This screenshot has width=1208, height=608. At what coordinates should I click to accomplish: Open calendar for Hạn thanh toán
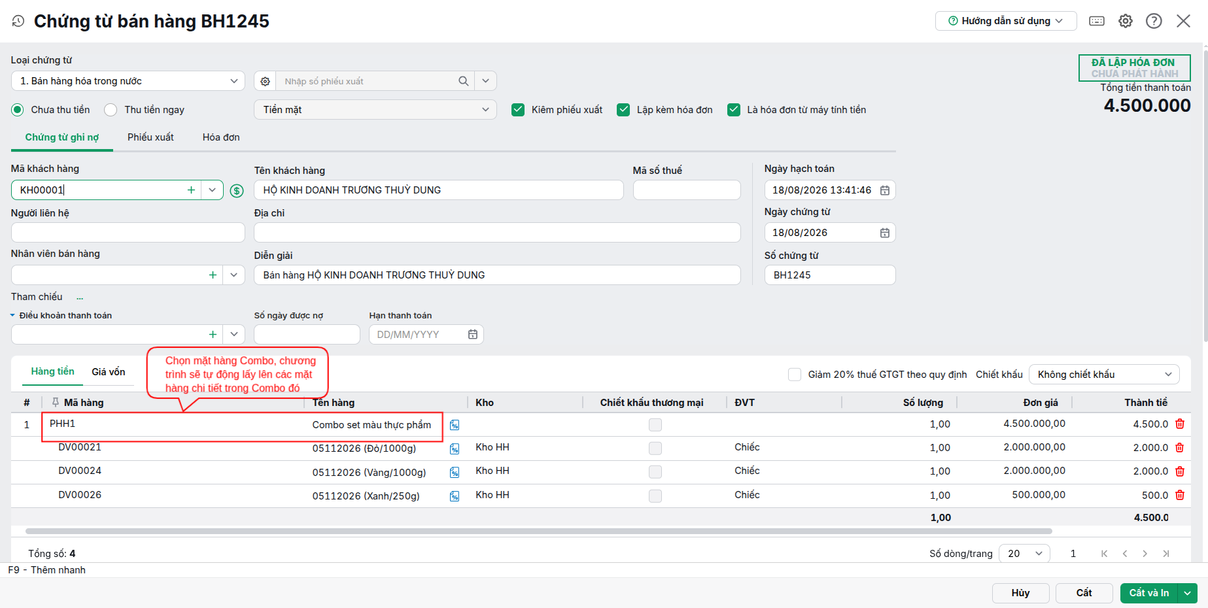point(473,335)
